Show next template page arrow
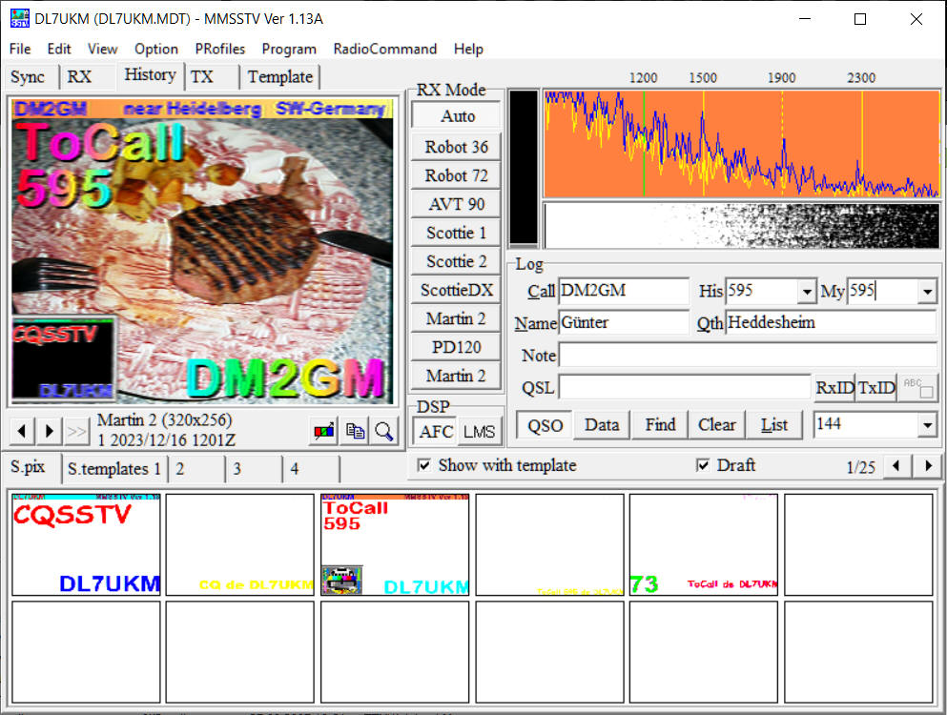Viewport: 947px width, 715px height. [927, 466]
